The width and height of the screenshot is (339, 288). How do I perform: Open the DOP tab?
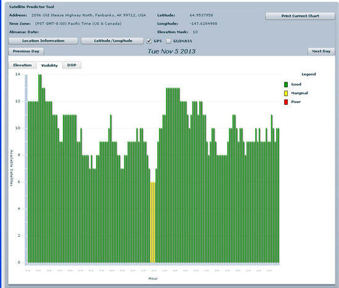click(71, 65)
